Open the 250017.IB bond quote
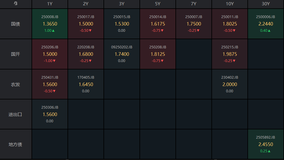The height and width of the screenshot is (160, 284). (x=86, y=24)
